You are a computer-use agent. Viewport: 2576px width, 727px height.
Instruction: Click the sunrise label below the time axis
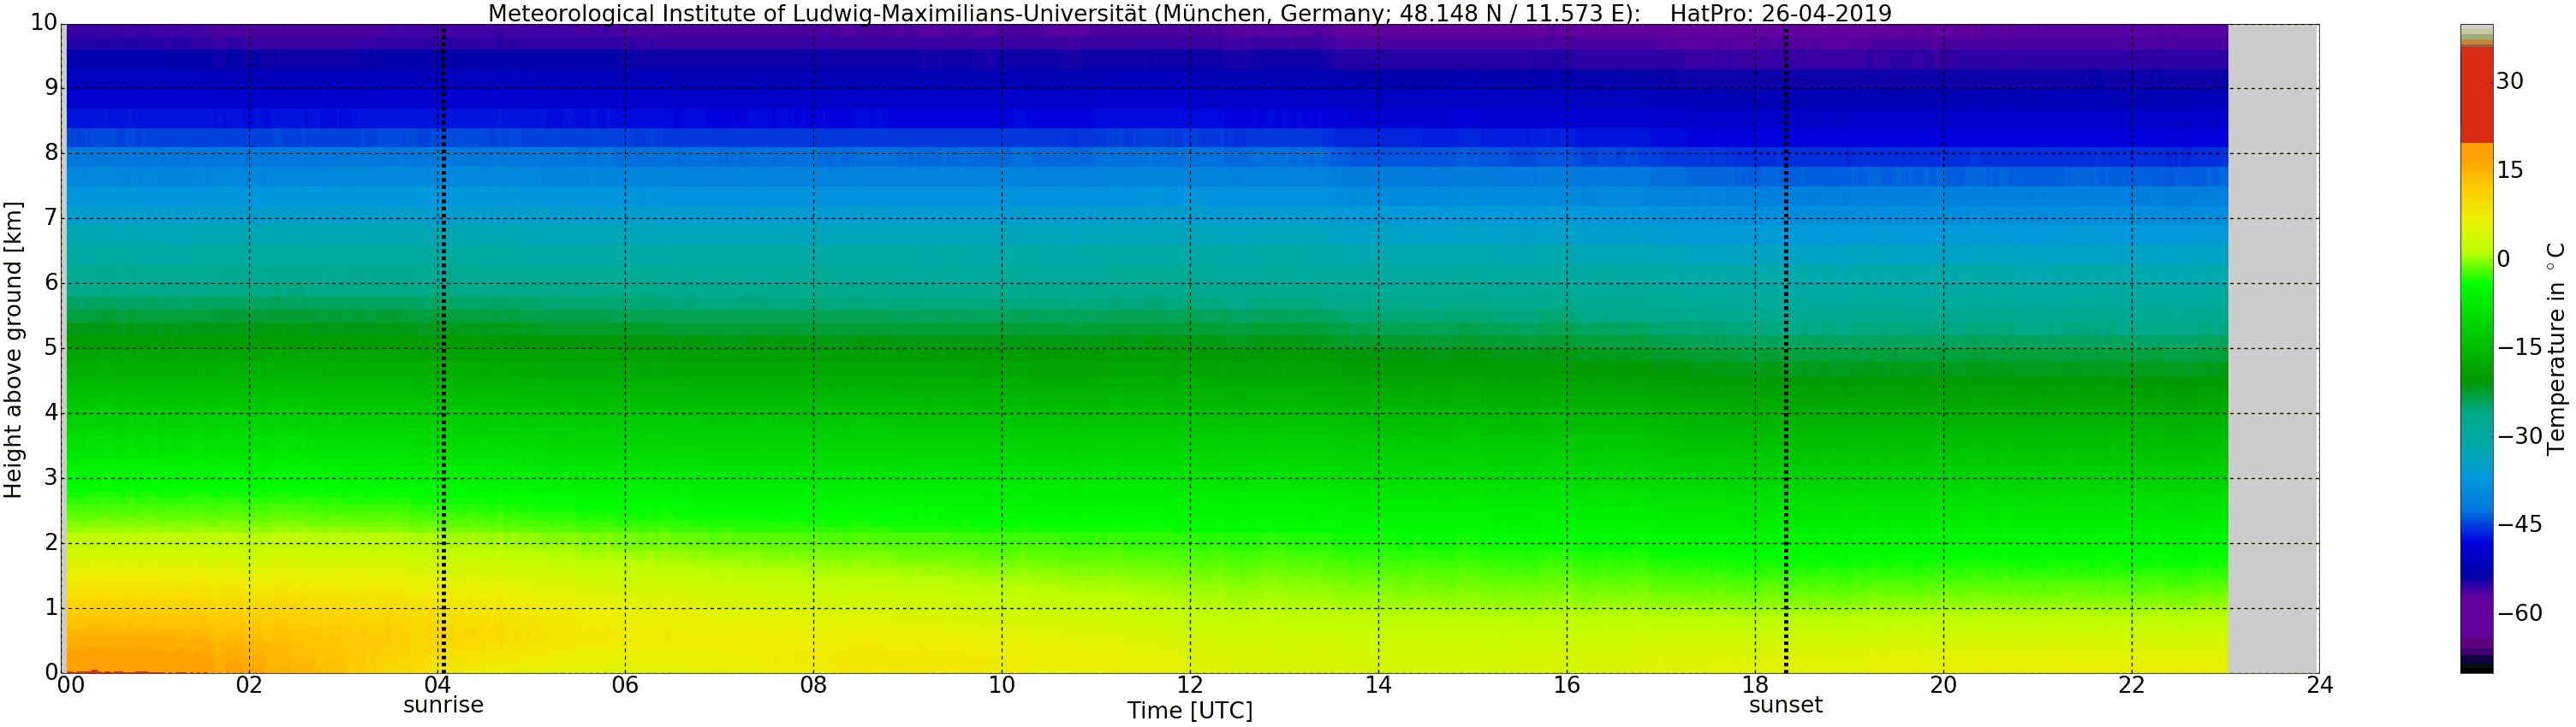(443, 705)
